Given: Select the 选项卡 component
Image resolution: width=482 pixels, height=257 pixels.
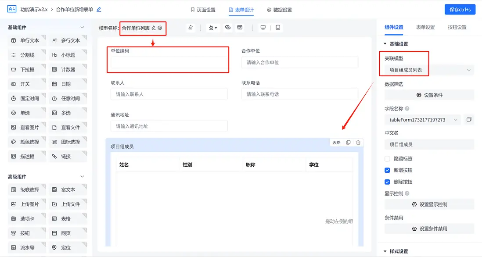Looking at the screenshot, I should [27, 218].
